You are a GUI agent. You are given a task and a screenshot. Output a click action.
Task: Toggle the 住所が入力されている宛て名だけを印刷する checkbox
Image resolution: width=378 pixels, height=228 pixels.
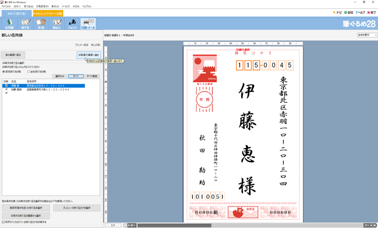[4, 222]
